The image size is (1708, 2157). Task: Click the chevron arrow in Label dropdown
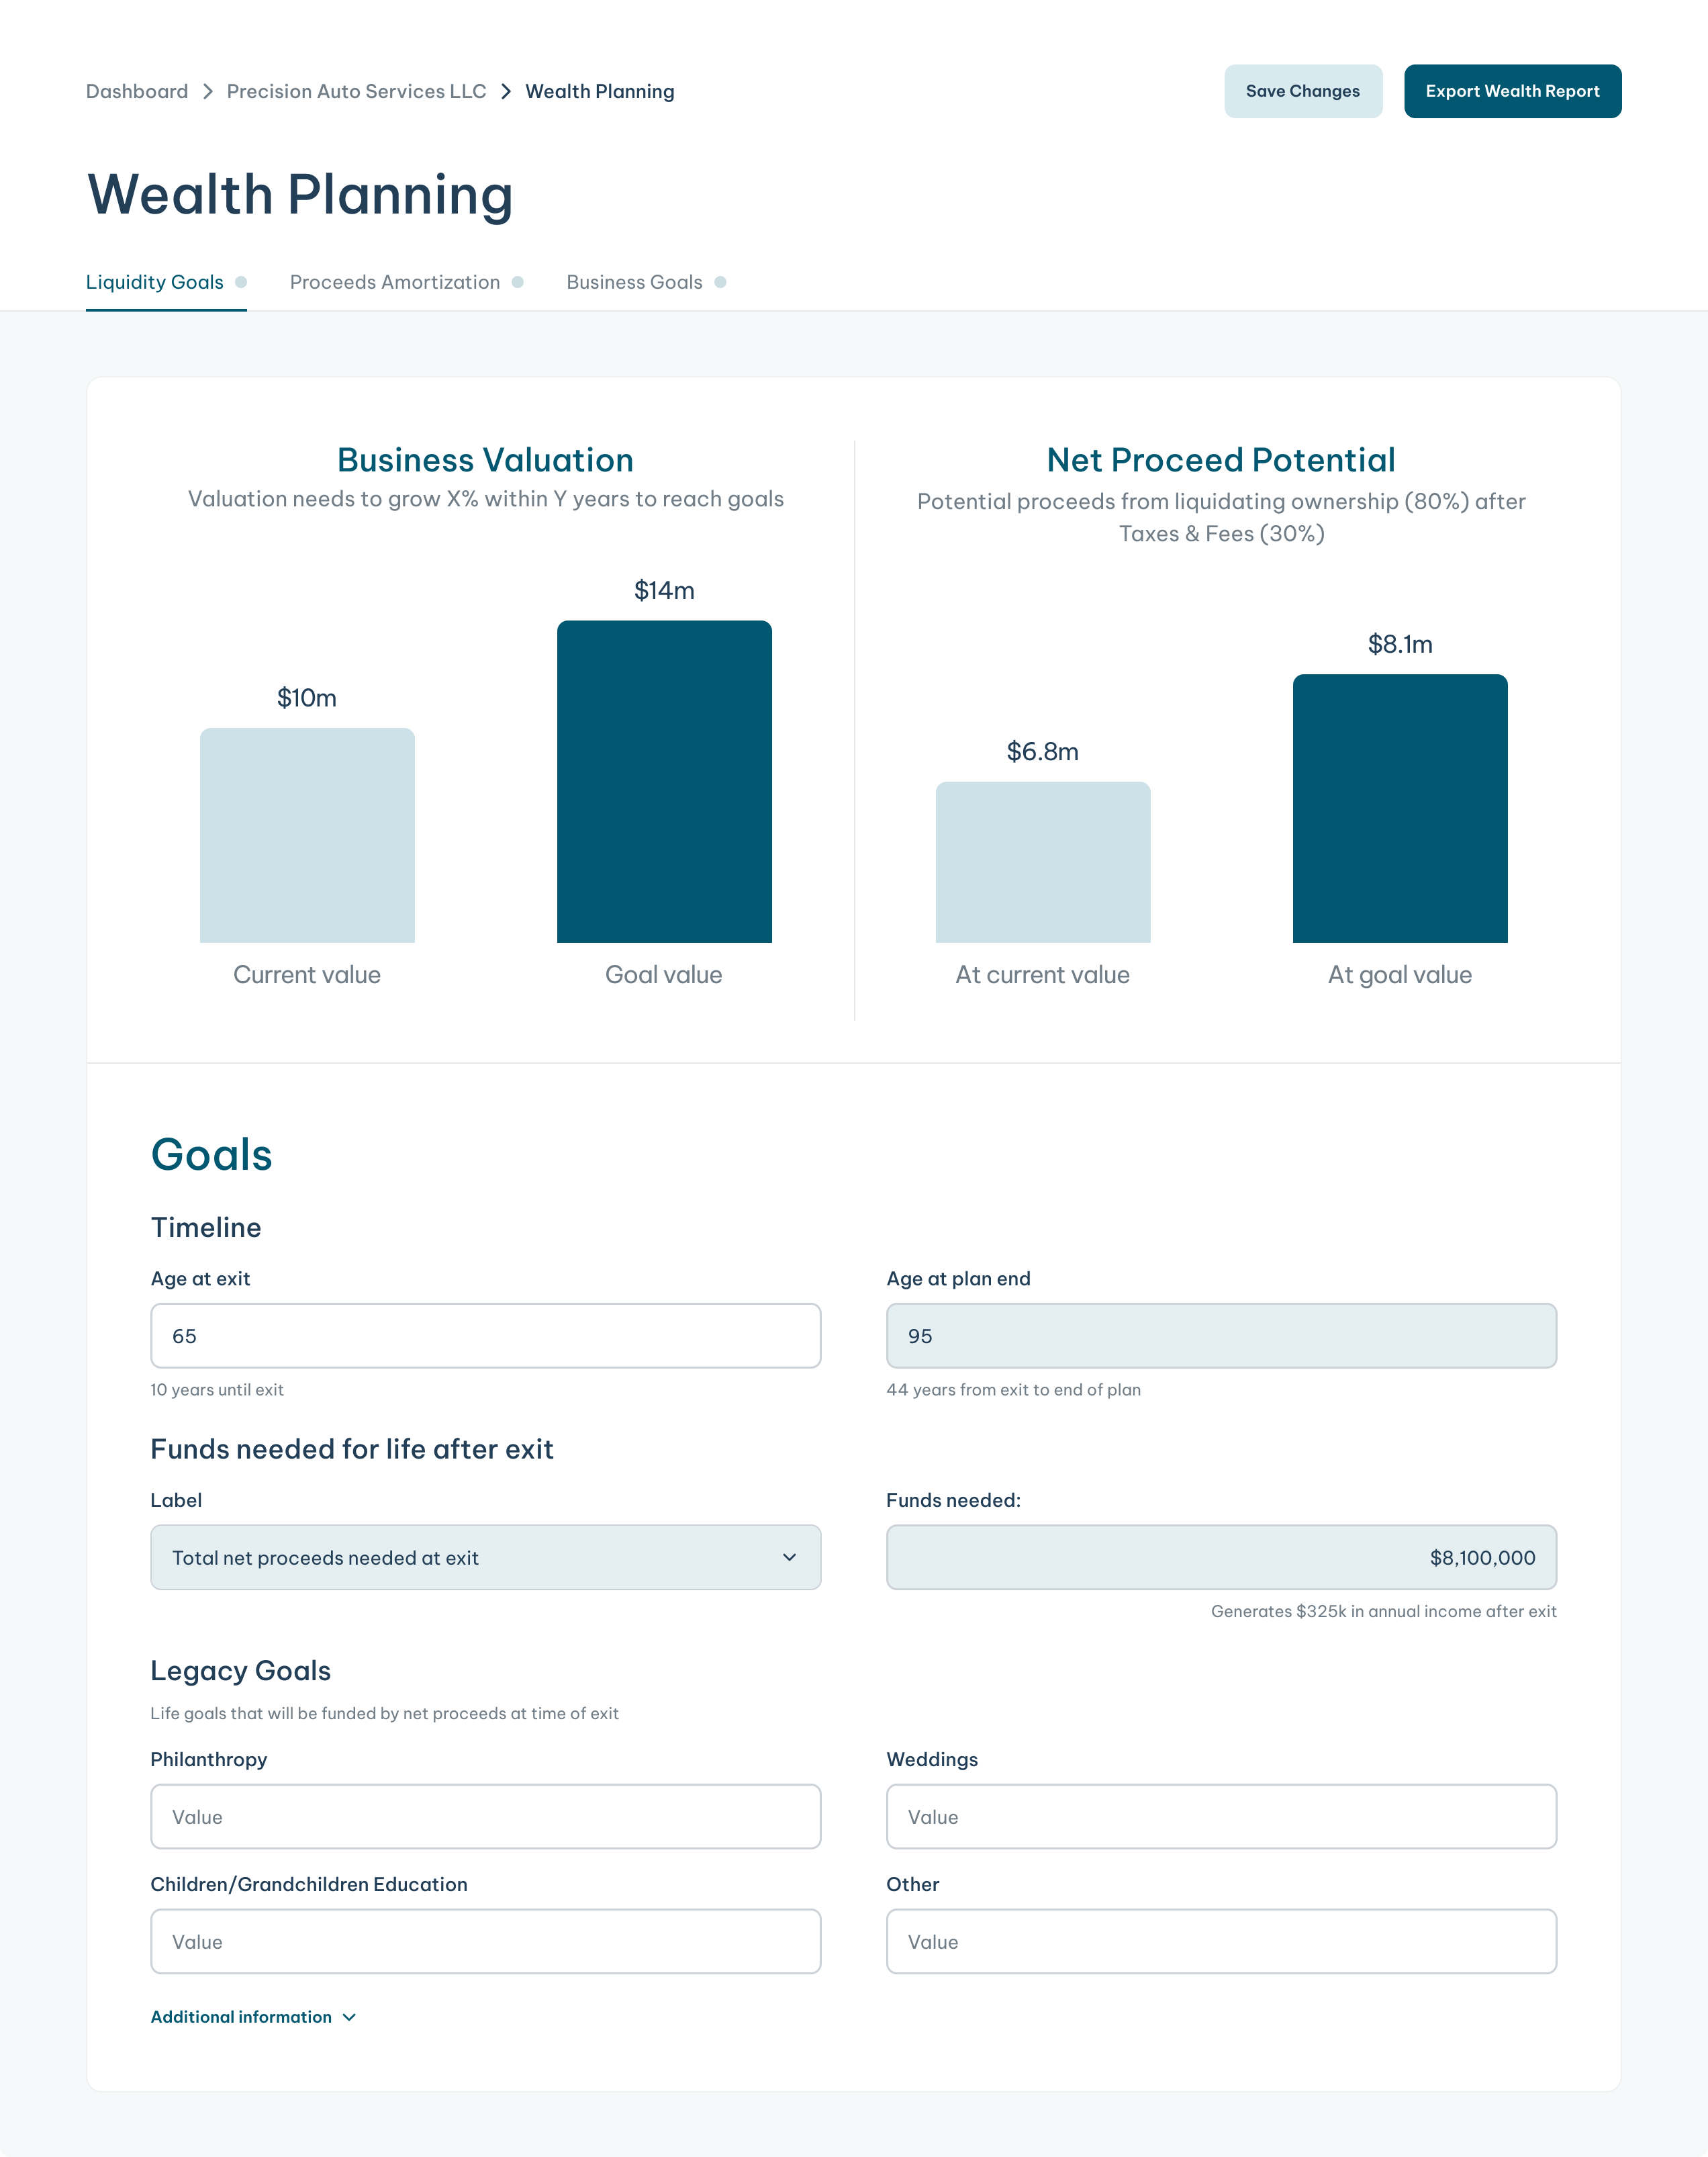[x=789, y=1557]
